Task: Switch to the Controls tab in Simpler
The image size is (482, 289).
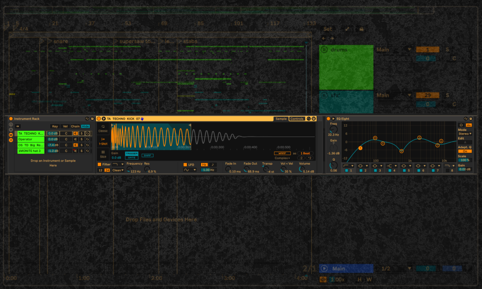Action: tap(297, 119)
